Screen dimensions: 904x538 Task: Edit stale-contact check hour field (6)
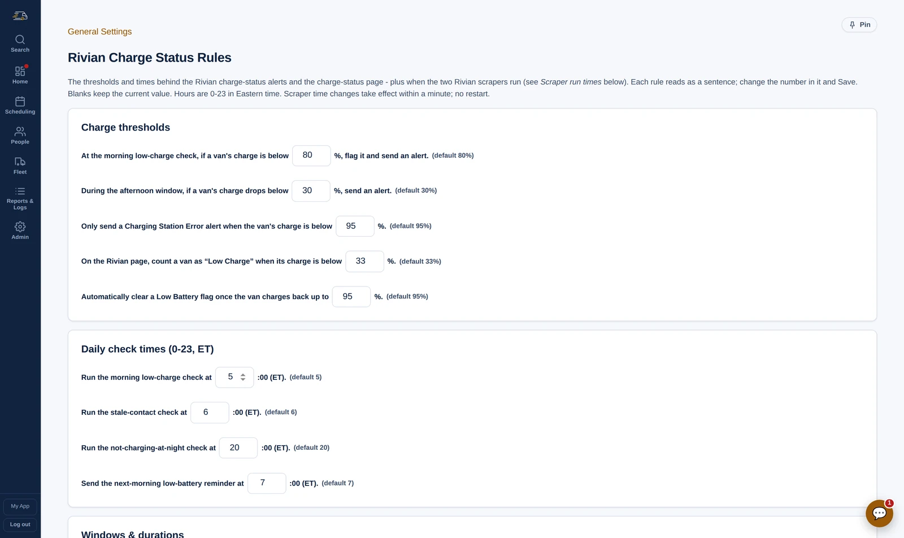click(x=210, y=413)
